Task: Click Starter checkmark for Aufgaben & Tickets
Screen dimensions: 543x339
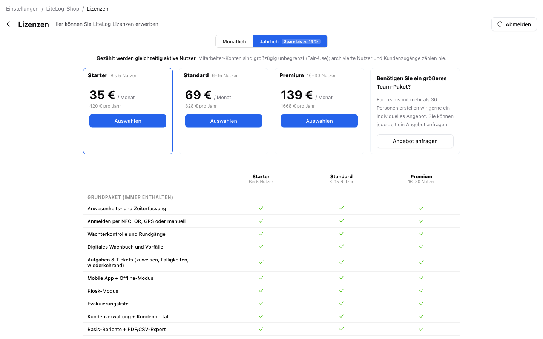Action: pos(261,262)
